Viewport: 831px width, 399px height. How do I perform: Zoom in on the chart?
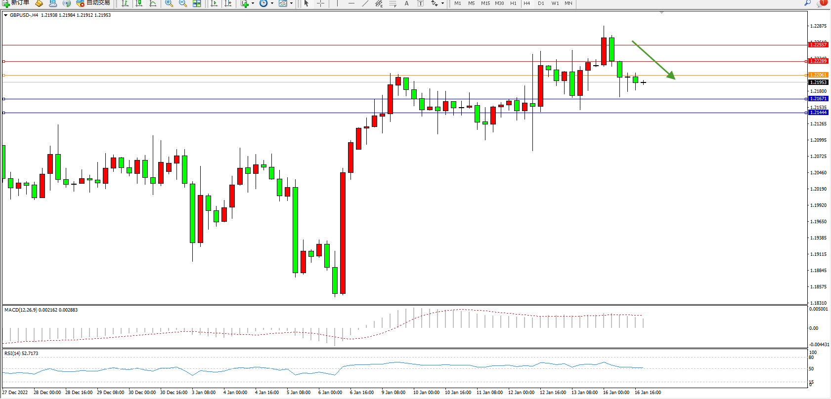pos(169,3)
